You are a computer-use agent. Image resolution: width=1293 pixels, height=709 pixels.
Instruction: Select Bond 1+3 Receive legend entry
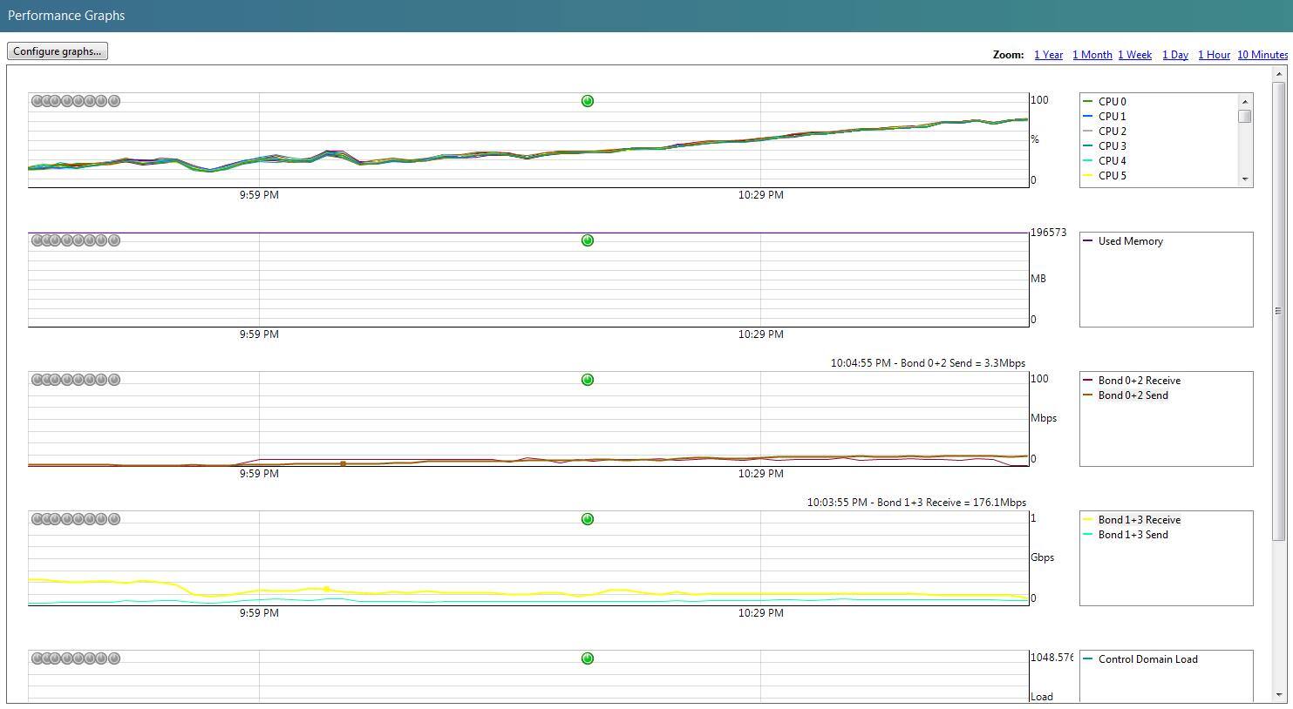(1139, 520)
